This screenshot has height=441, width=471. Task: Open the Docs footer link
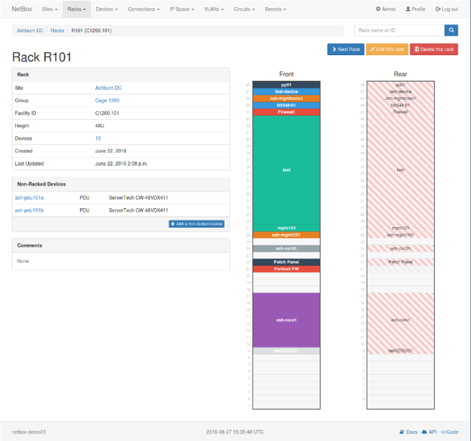(408, 432)
